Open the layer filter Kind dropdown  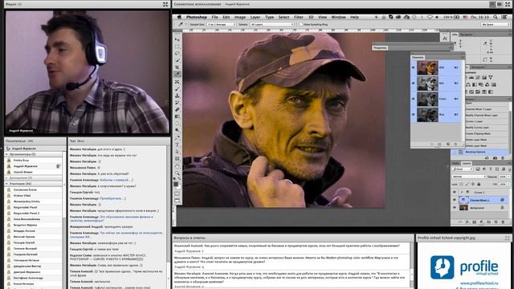click(463, 169)
